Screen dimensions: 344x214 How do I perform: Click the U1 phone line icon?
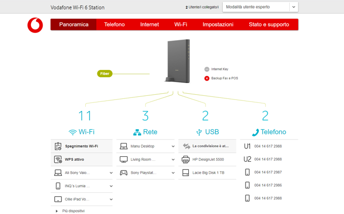[247, 146]
